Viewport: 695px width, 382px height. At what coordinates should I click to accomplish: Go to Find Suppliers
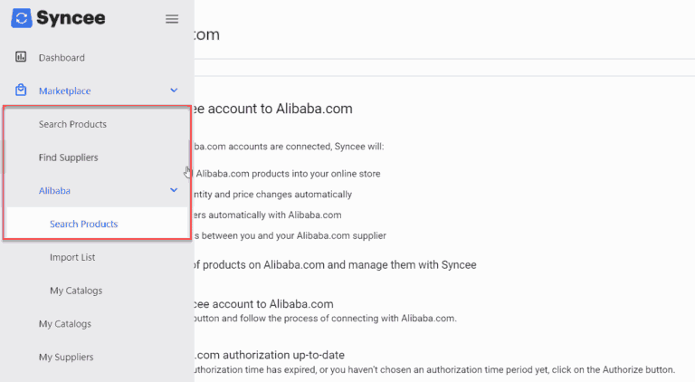[x=68, y=158]
